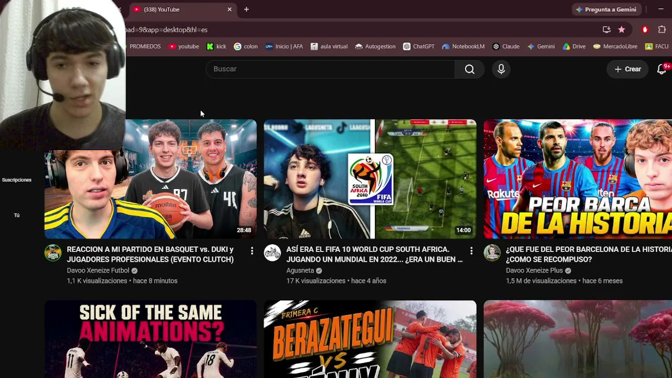Start voice search with the microphone icon
The image size is (672, 378).
(501, 69)
